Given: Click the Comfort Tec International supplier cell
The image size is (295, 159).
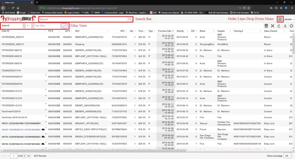Looking at the screenshot, I should pyautogui.click(x=224, y=123).
